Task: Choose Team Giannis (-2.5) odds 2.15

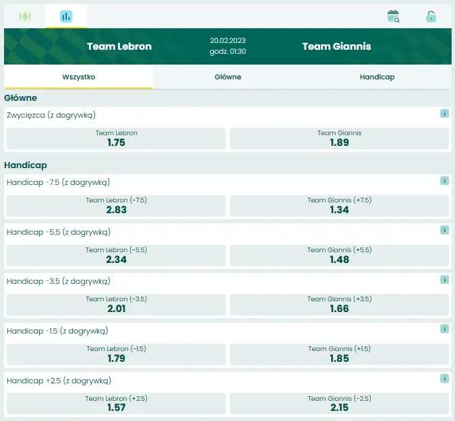Action: (339, 404)
